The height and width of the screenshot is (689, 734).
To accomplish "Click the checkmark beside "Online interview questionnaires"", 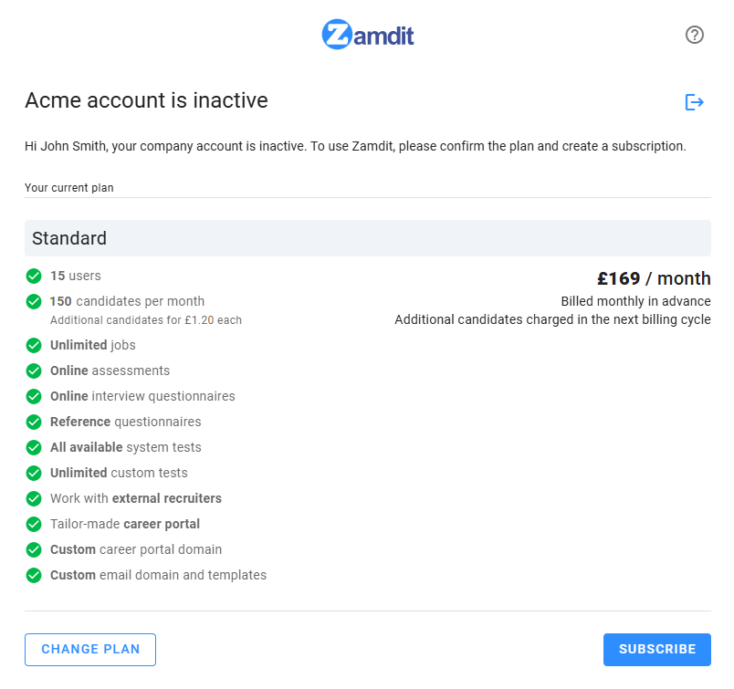I will click(x=34, y=396).
